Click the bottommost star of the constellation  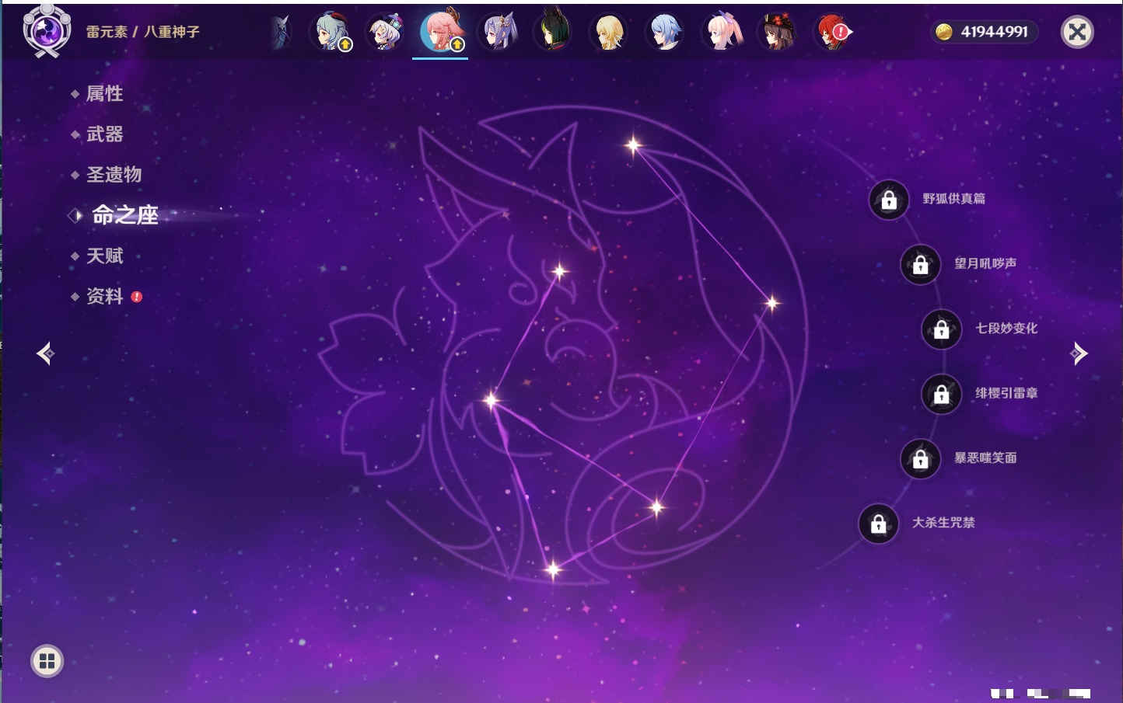point(553,570)
